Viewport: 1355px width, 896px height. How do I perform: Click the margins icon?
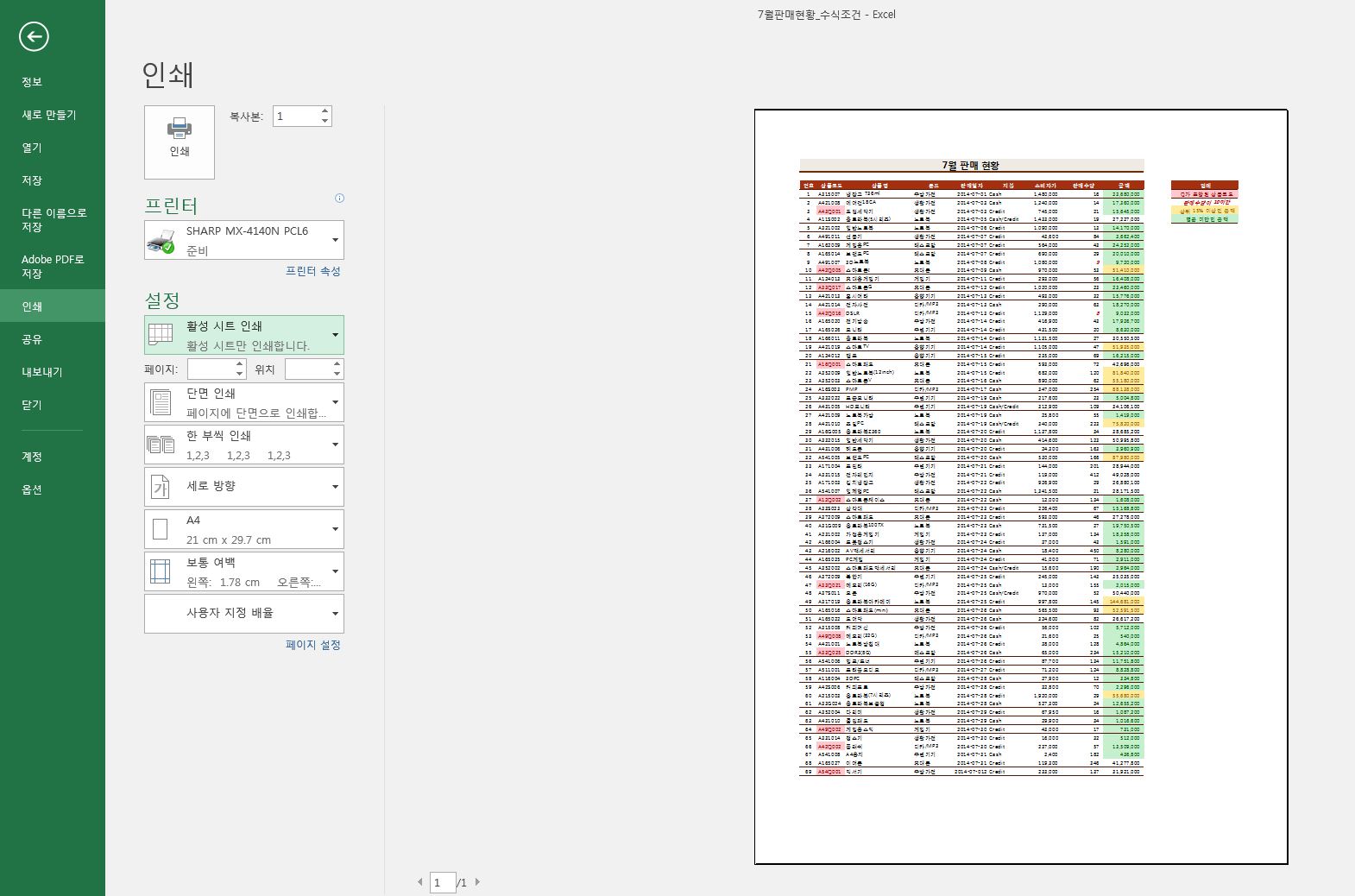[x=161, y=571]
